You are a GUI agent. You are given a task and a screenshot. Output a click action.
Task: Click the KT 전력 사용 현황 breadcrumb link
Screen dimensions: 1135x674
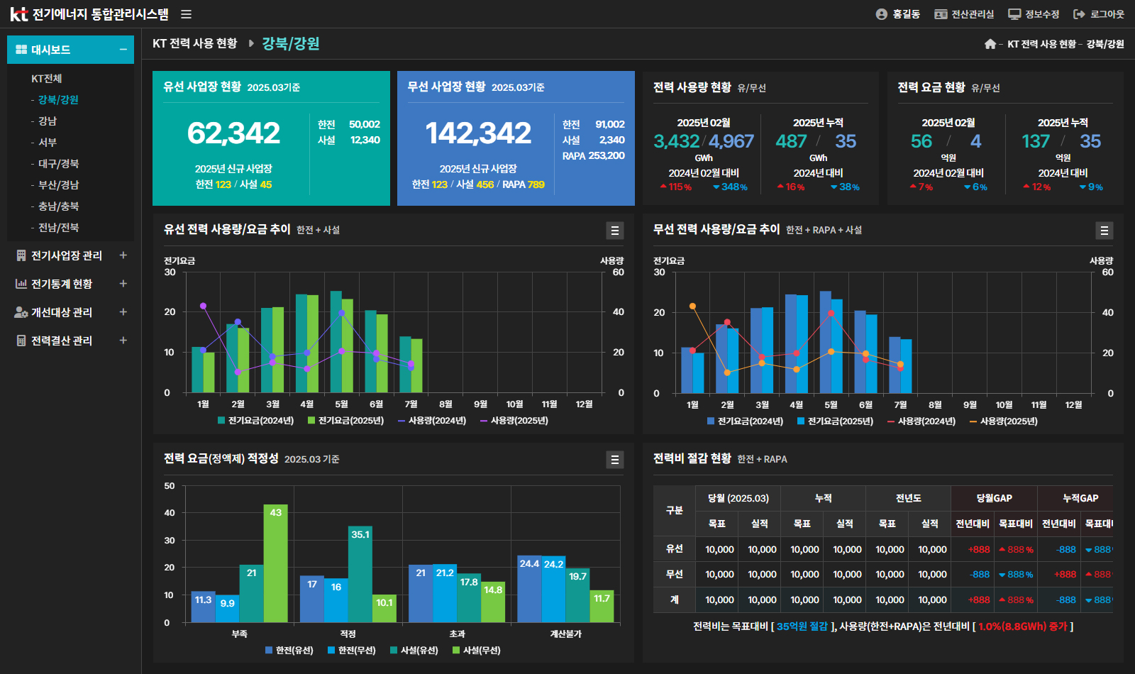(x=1041, y=44)
